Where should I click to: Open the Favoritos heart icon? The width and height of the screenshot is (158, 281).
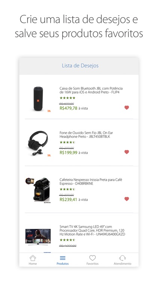tap(92, 258)
